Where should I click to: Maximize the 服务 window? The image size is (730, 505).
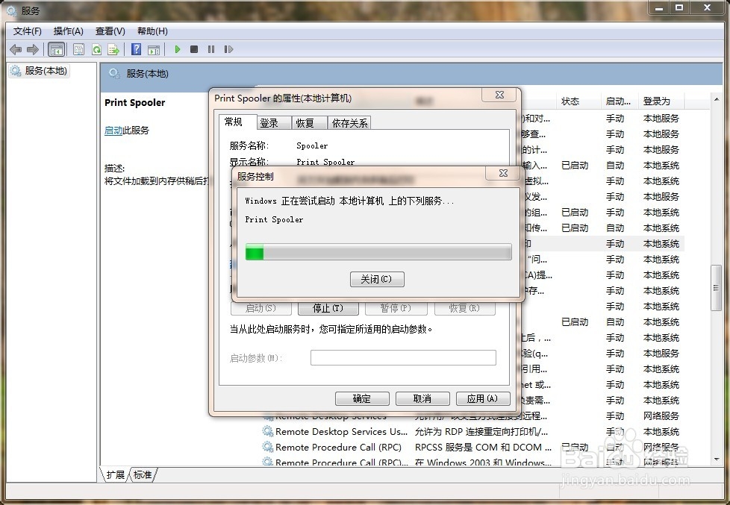coord(679,8)
